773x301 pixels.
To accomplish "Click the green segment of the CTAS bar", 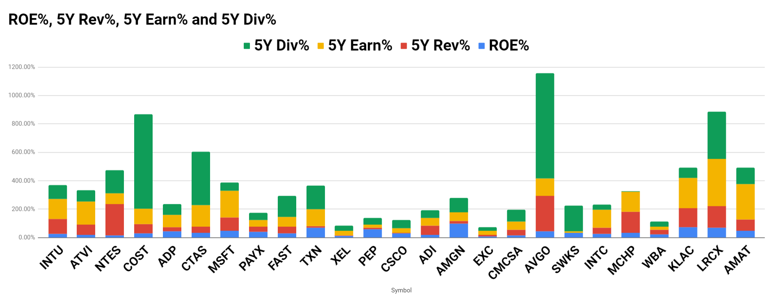I will tap(201, 178).
